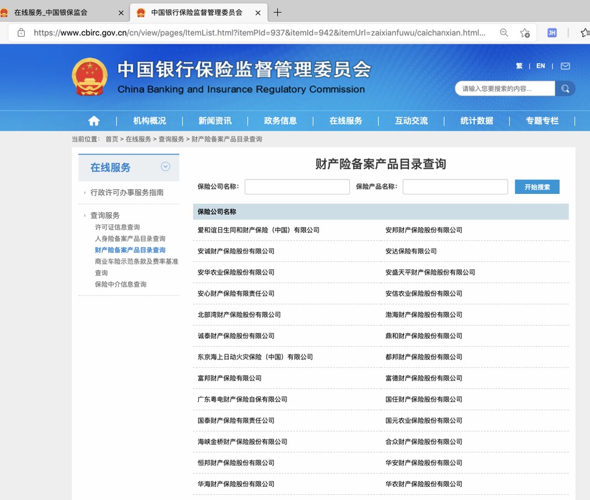This screenshot has height=500, width=590.
Task: Click the 首页 breadcrumb link
Action: 112,139
